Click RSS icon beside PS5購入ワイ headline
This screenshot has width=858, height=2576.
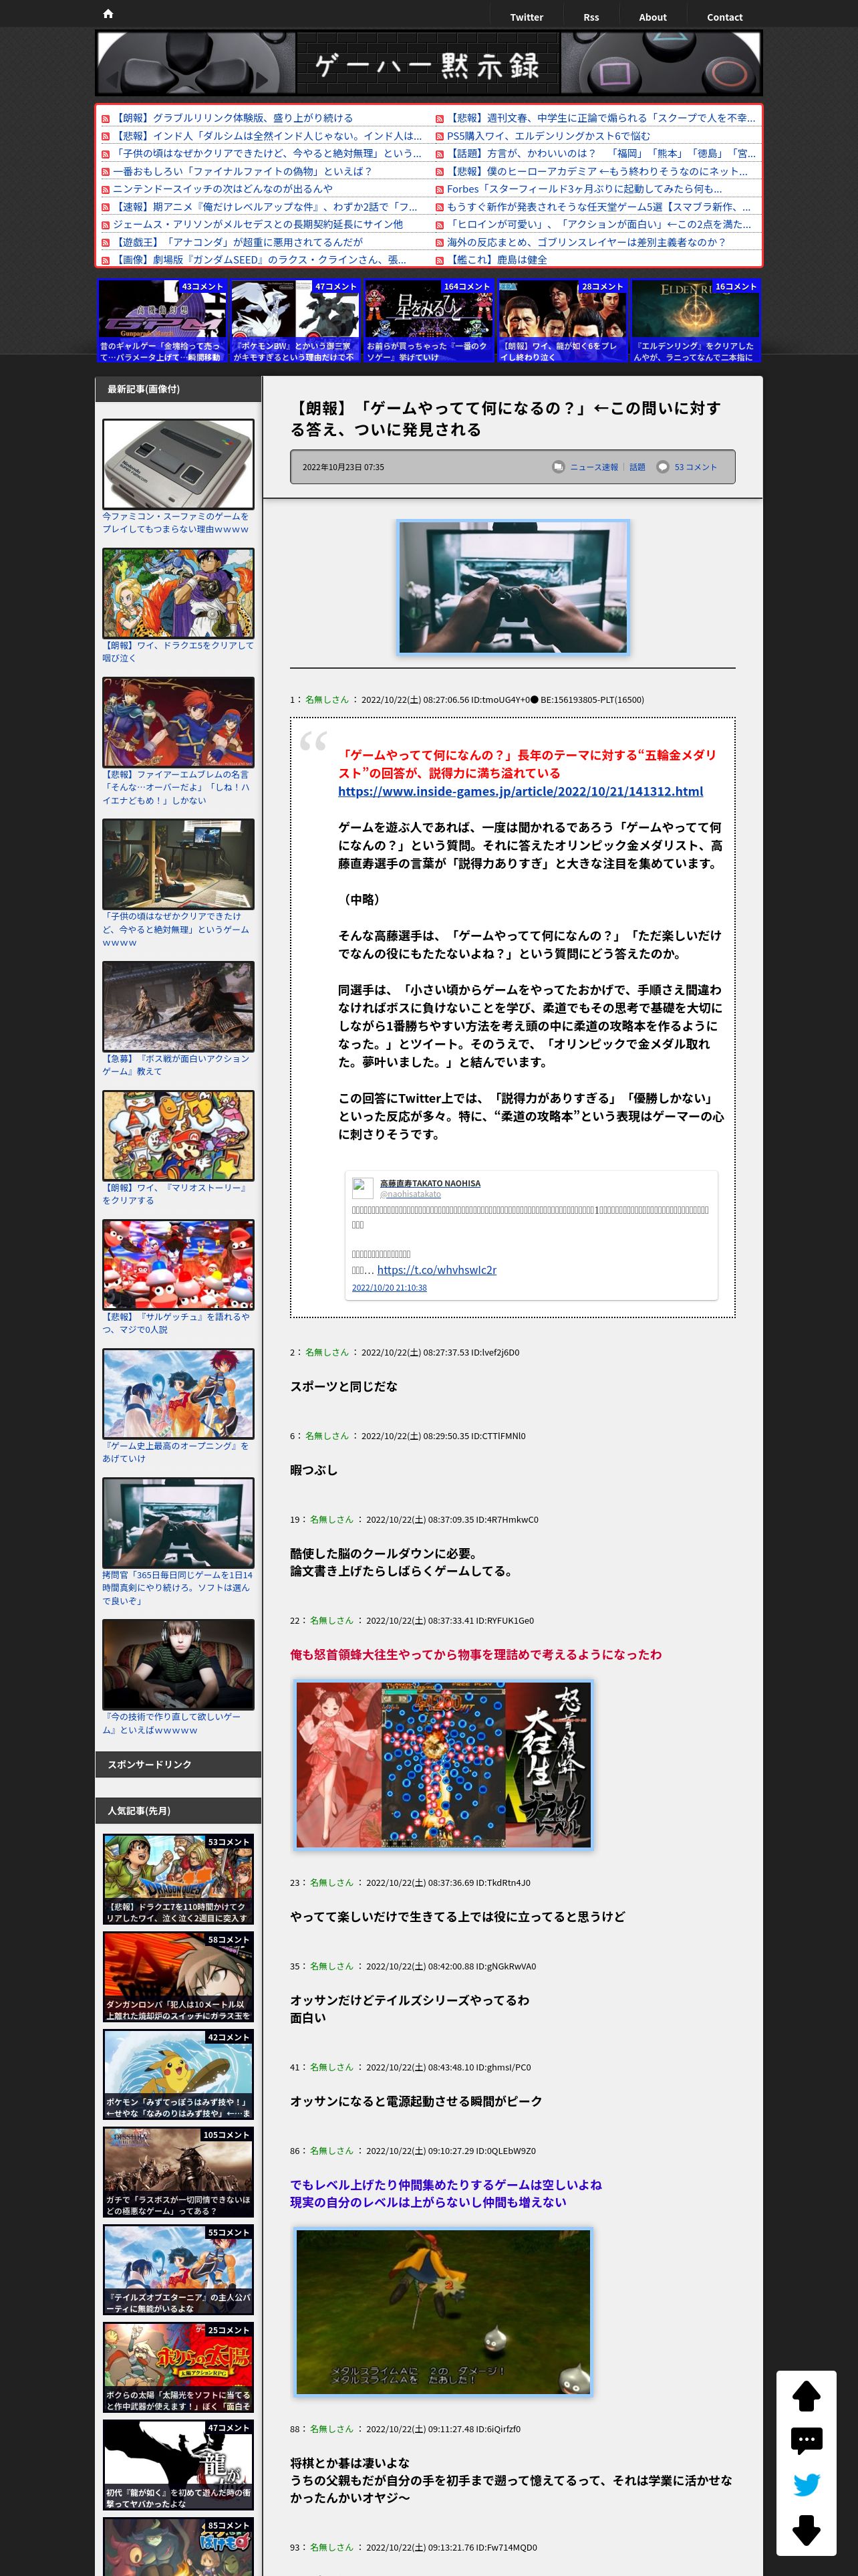pyautogui.click(x=440, y=137)
